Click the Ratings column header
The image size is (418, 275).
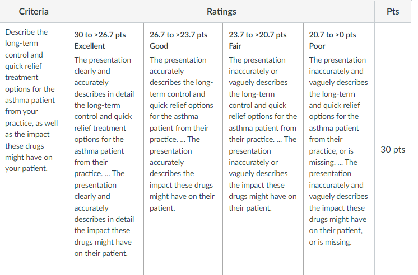tap(221, 11)
